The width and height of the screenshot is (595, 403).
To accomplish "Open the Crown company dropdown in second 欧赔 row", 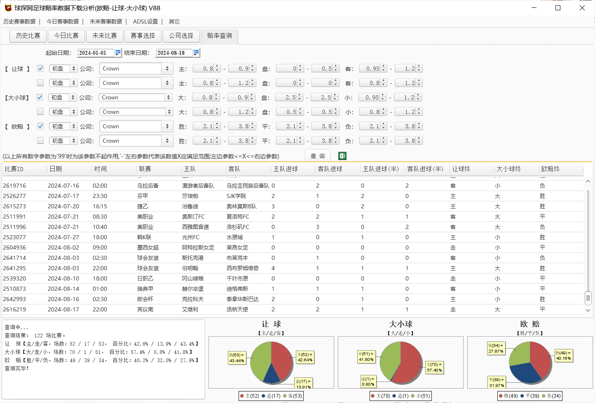I will 136,141.
